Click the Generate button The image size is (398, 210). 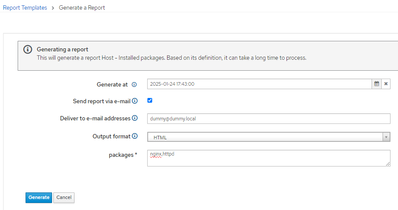pos(39,198)
